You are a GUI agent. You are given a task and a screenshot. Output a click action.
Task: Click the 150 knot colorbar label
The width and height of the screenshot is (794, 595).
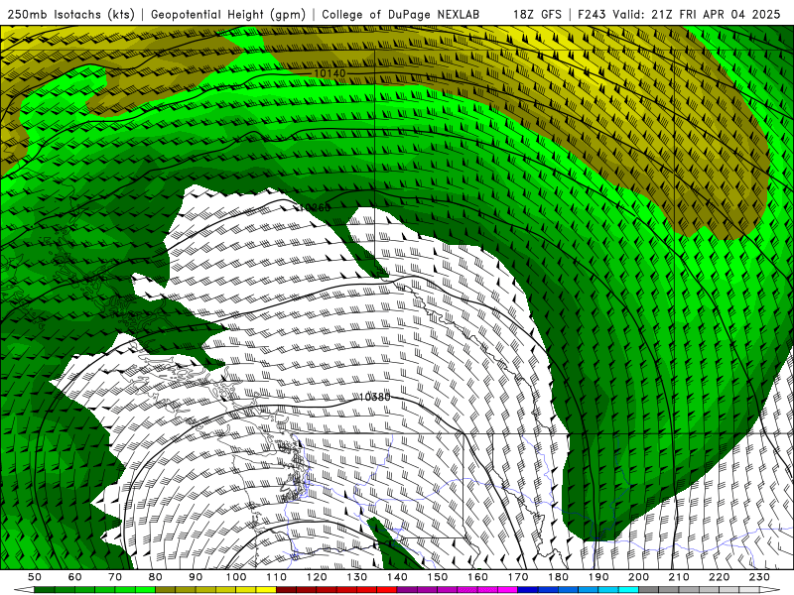(438, 577)
